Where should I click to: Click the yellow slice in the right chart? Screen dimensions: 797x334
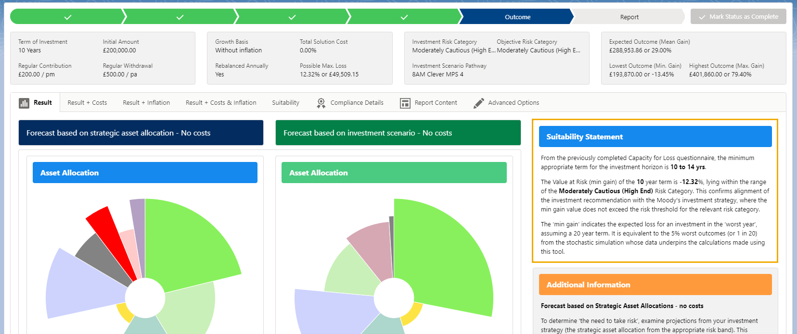tap(412, 315)
